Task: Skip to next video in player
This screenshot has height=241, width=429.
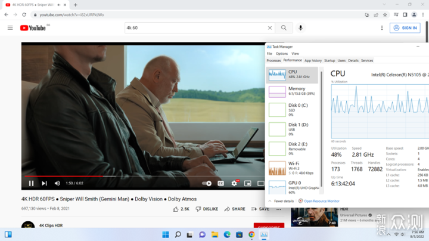Action: pos(44,183)
